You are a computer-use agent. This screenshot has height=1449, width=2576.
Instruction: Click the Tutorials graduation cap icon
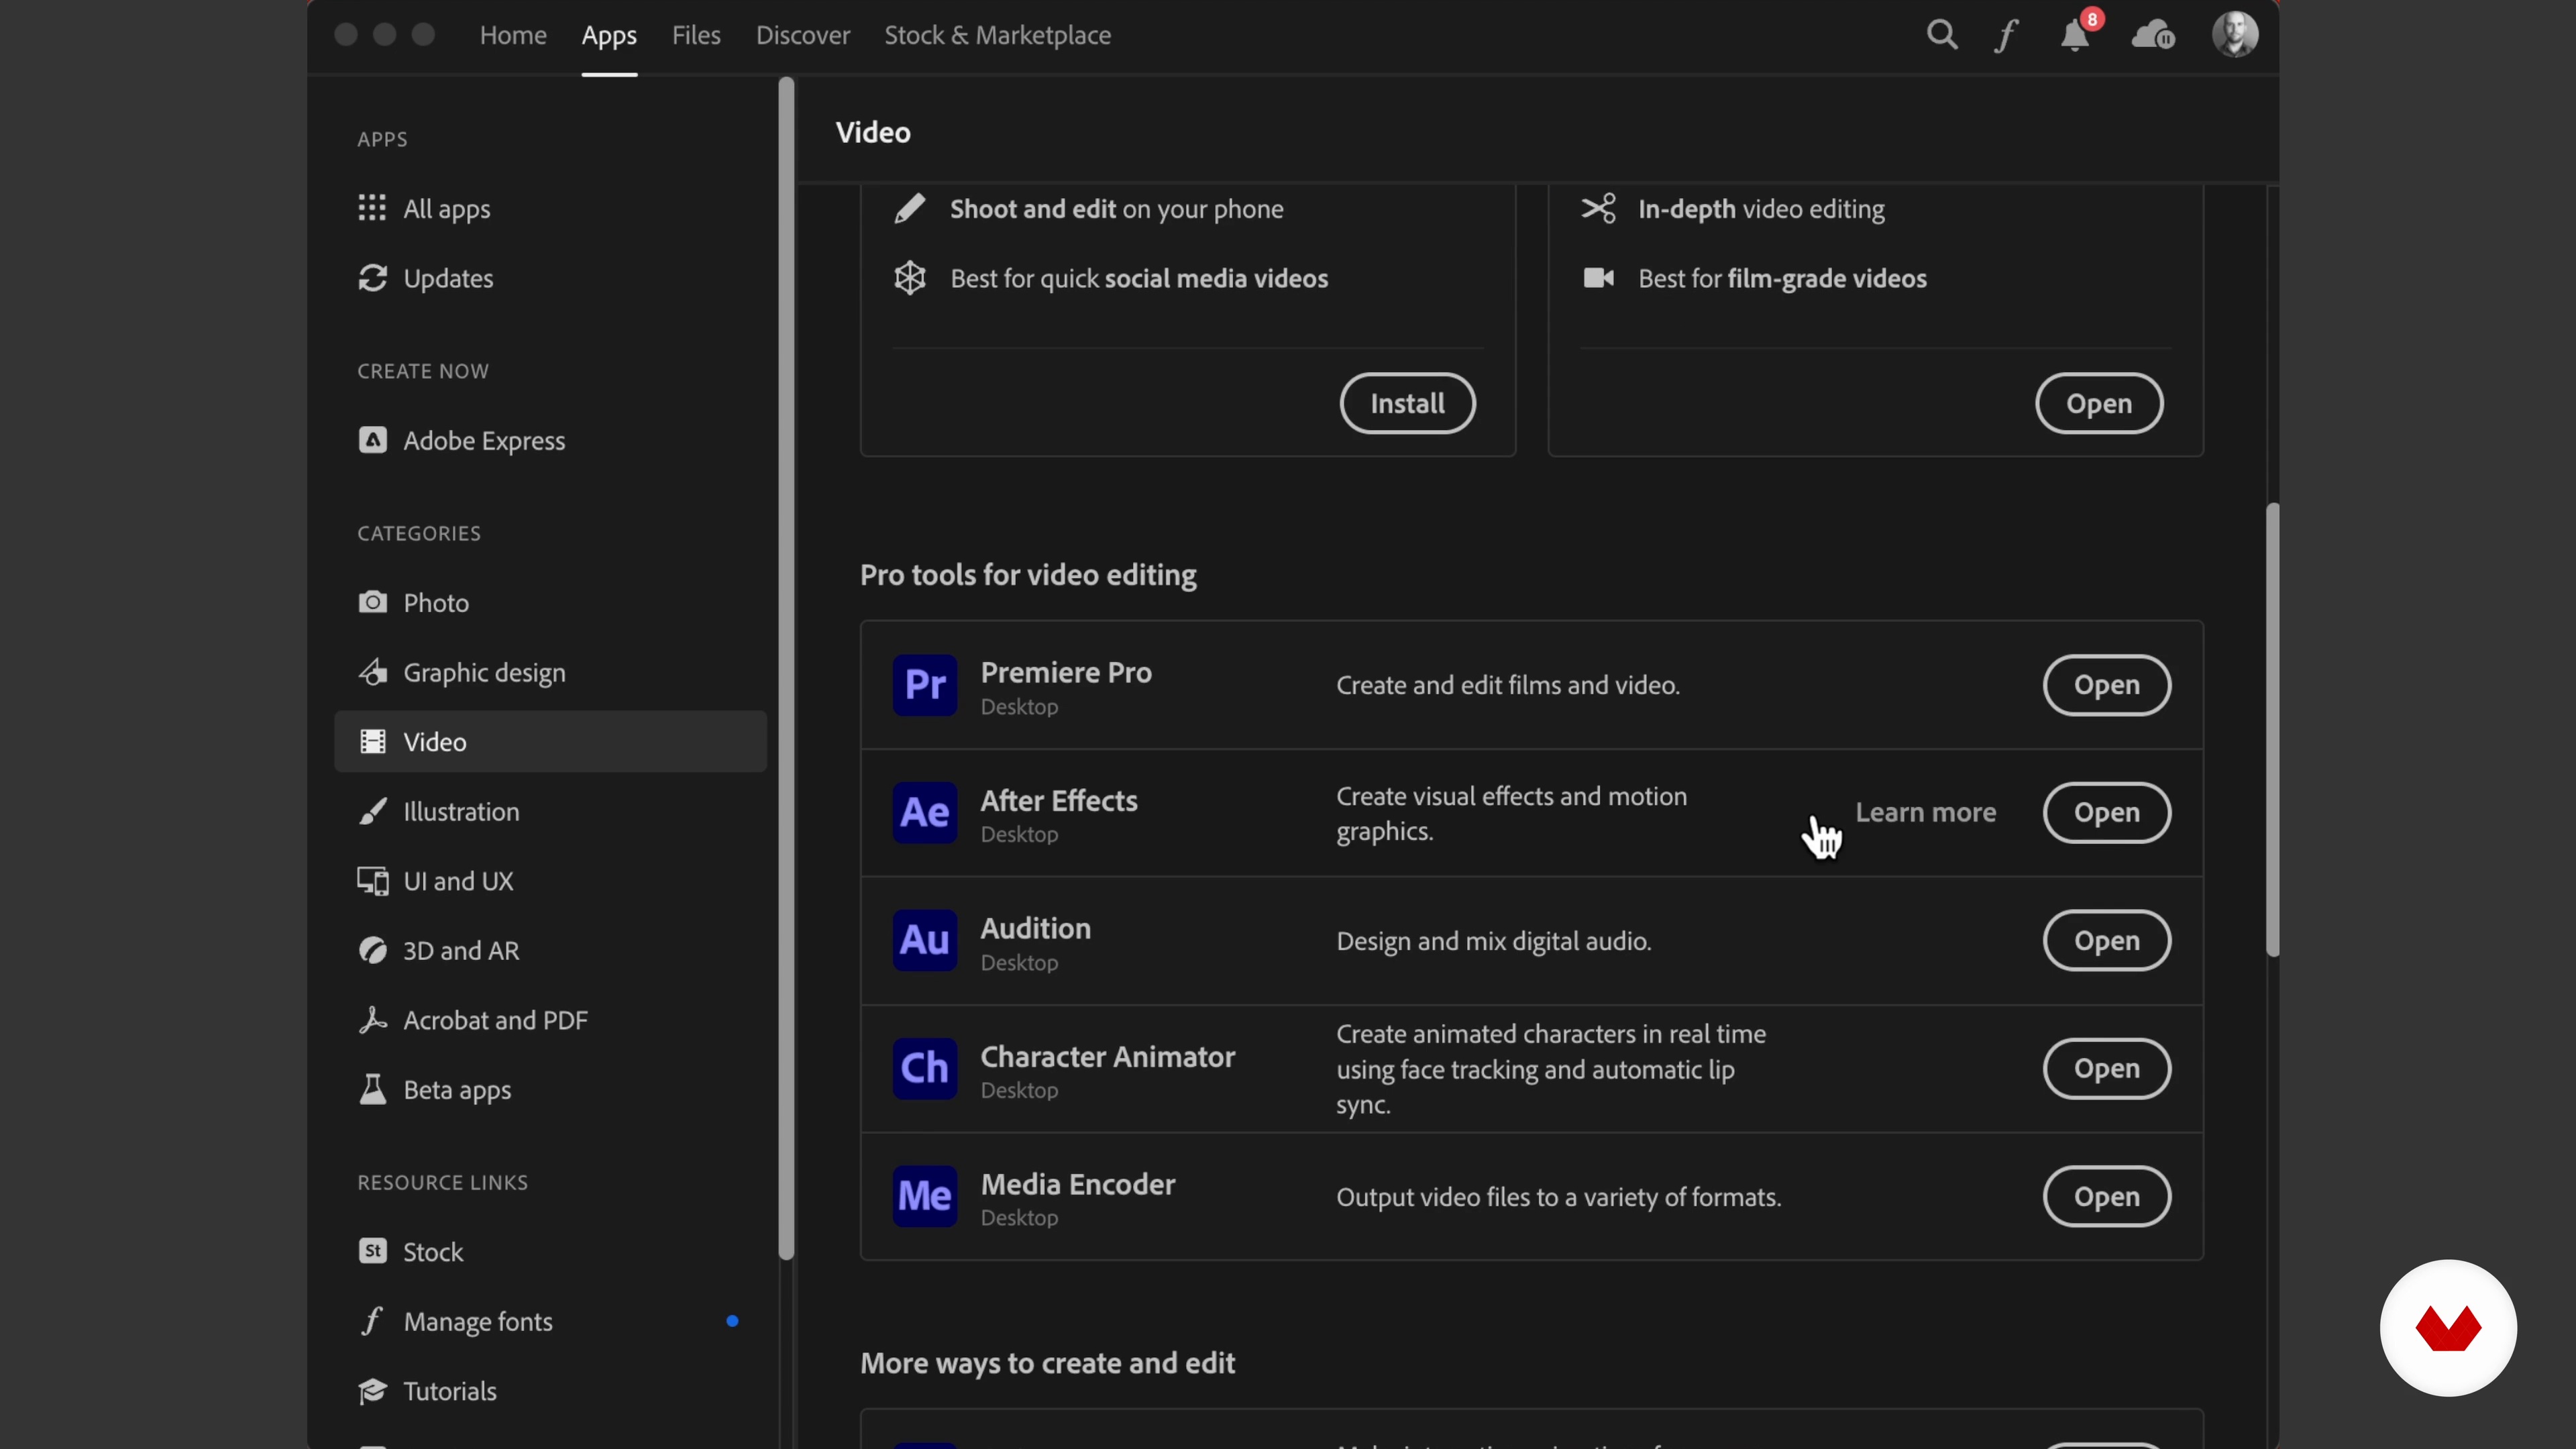[x=372, y=1391]
